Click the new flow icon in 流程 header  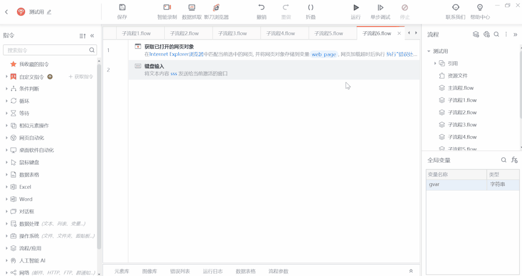pyautogui.click(x=476, y=34)
